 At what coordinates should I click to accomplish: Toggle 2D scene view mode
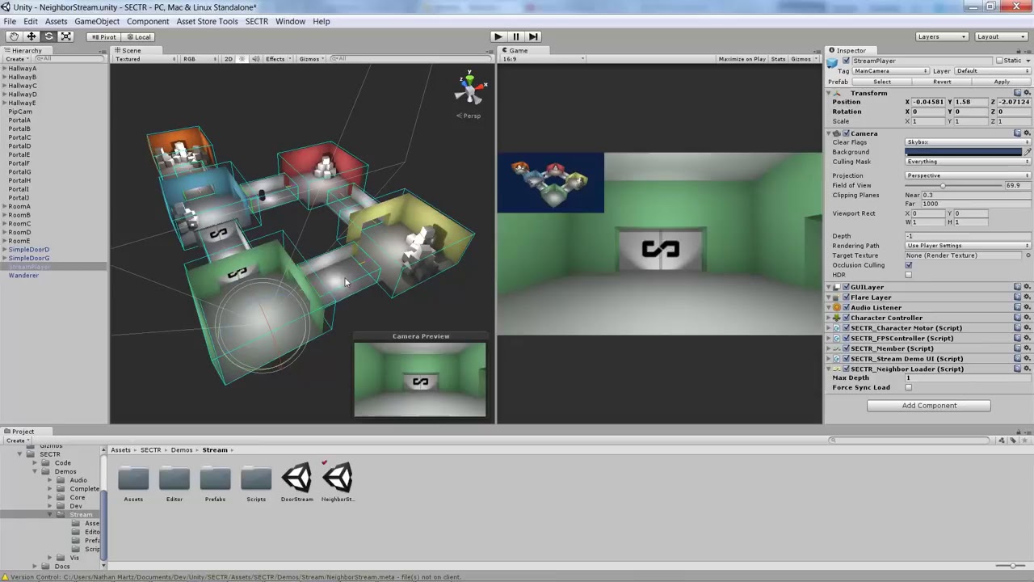click(x=228, y=59)
